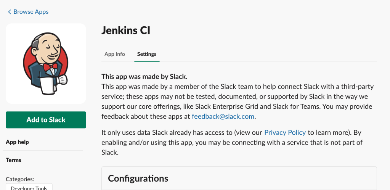Go back to Browse Apps

[30, 12]
